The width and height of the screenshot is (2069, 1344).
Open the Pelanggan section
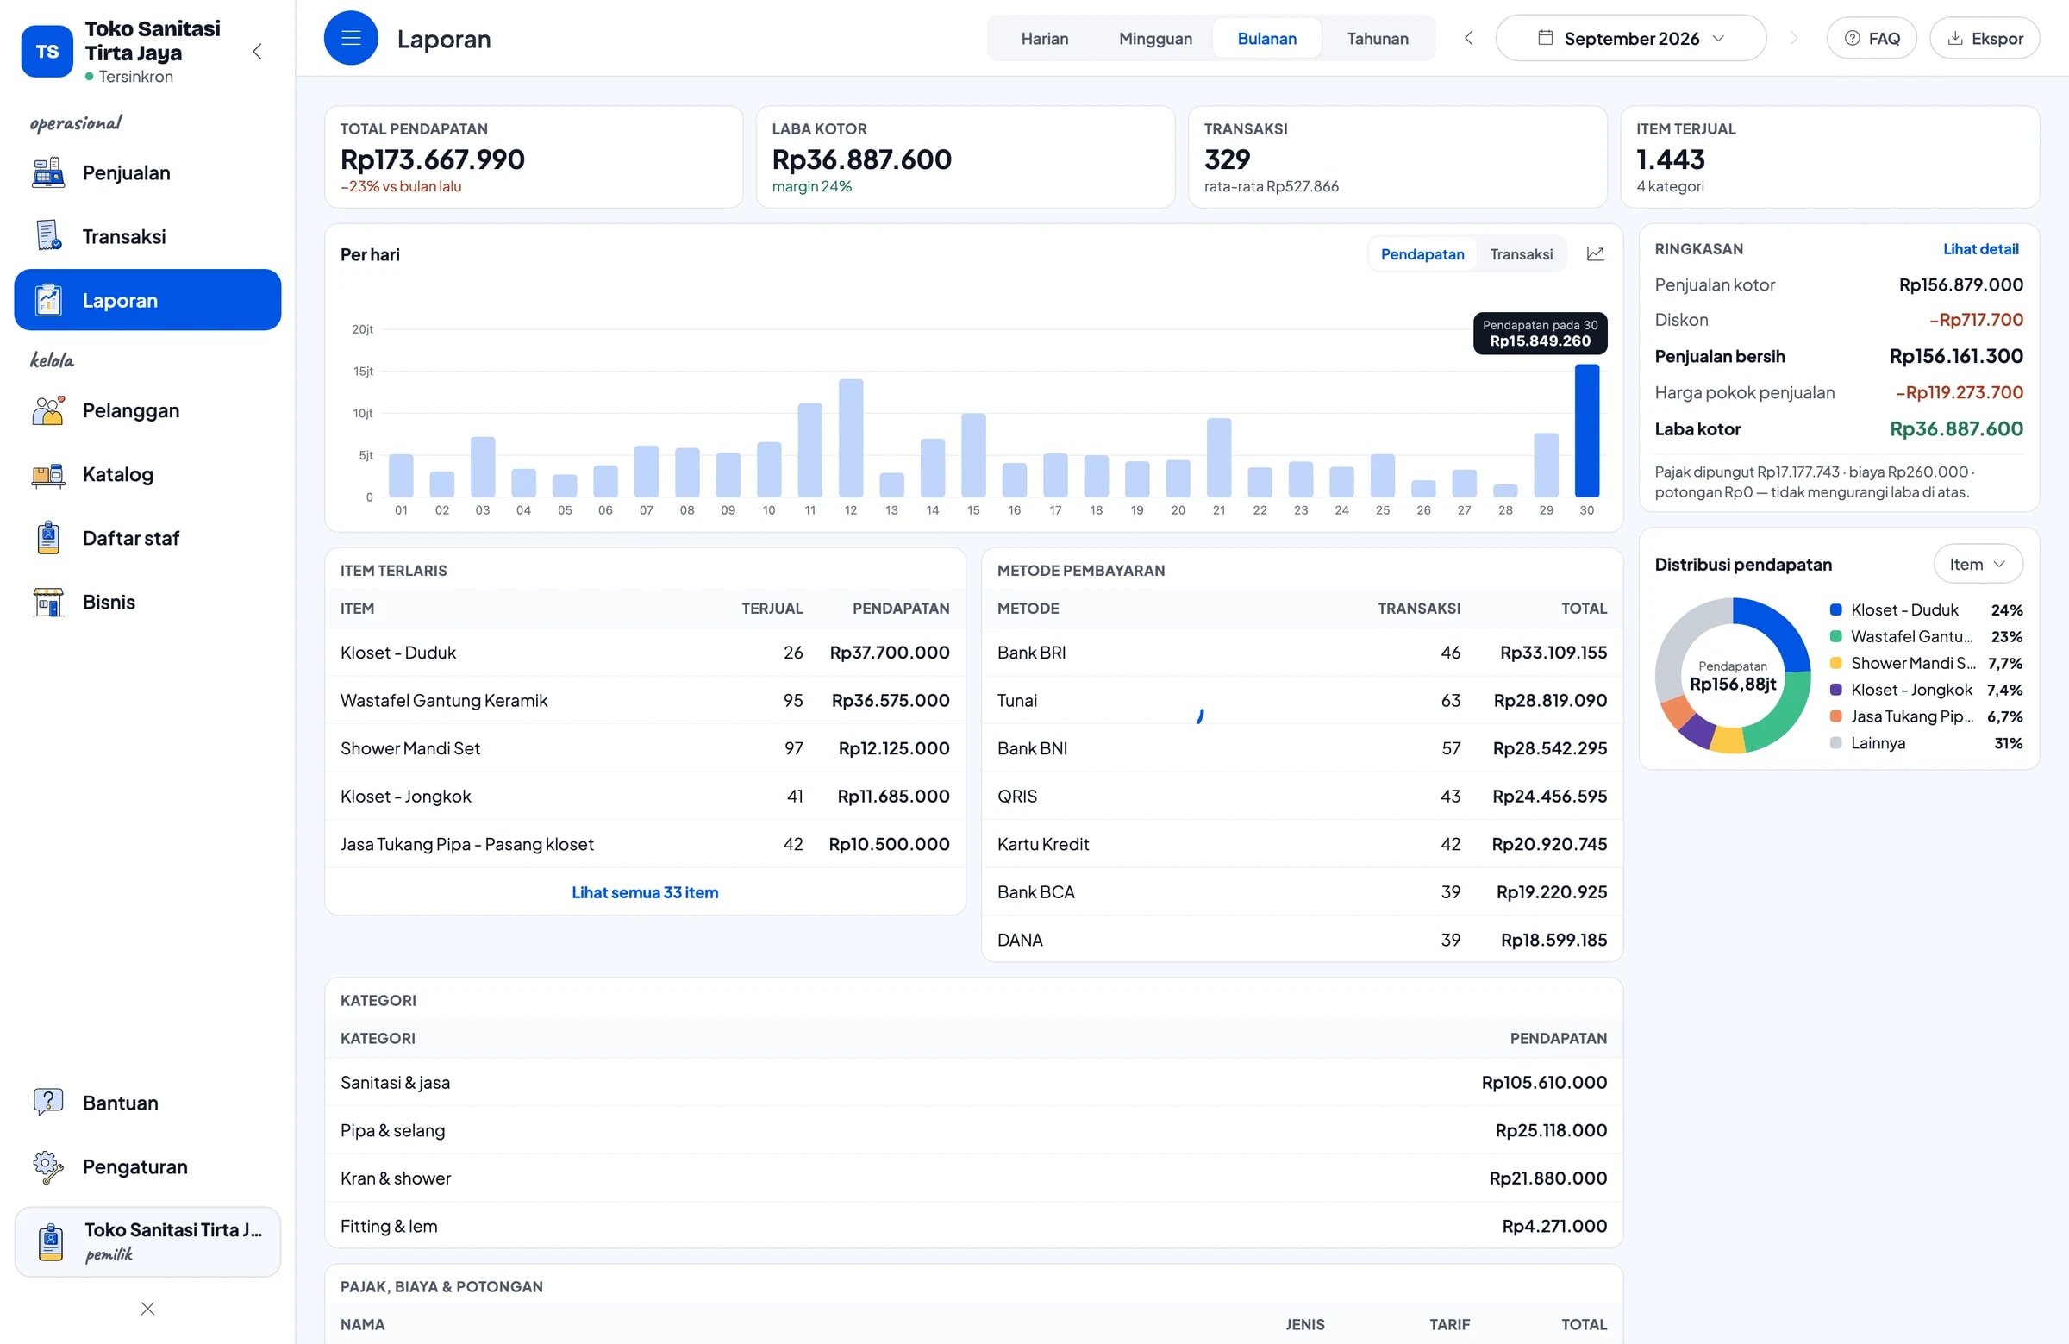click(147, 410)
